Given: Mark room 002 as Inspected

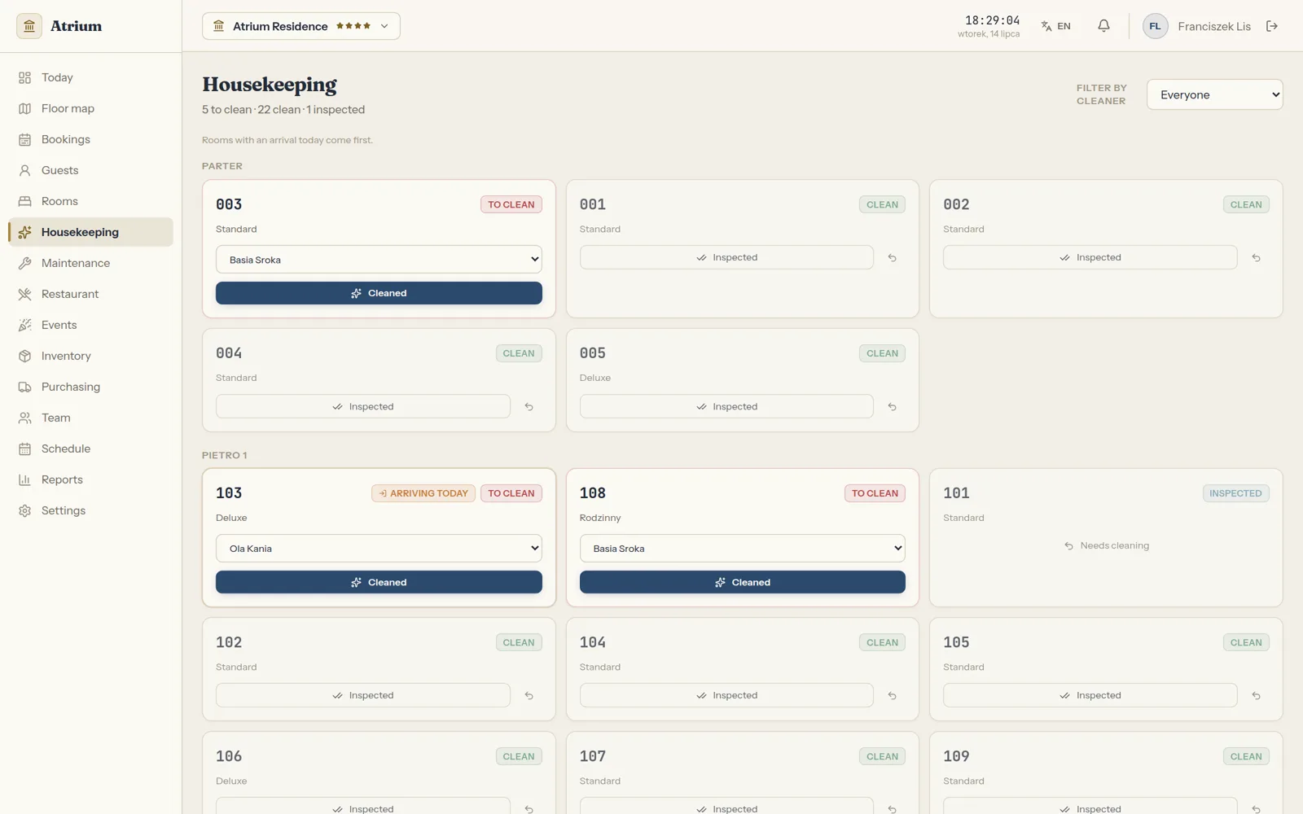Looking at the screenshot, I should (1090, 258).
